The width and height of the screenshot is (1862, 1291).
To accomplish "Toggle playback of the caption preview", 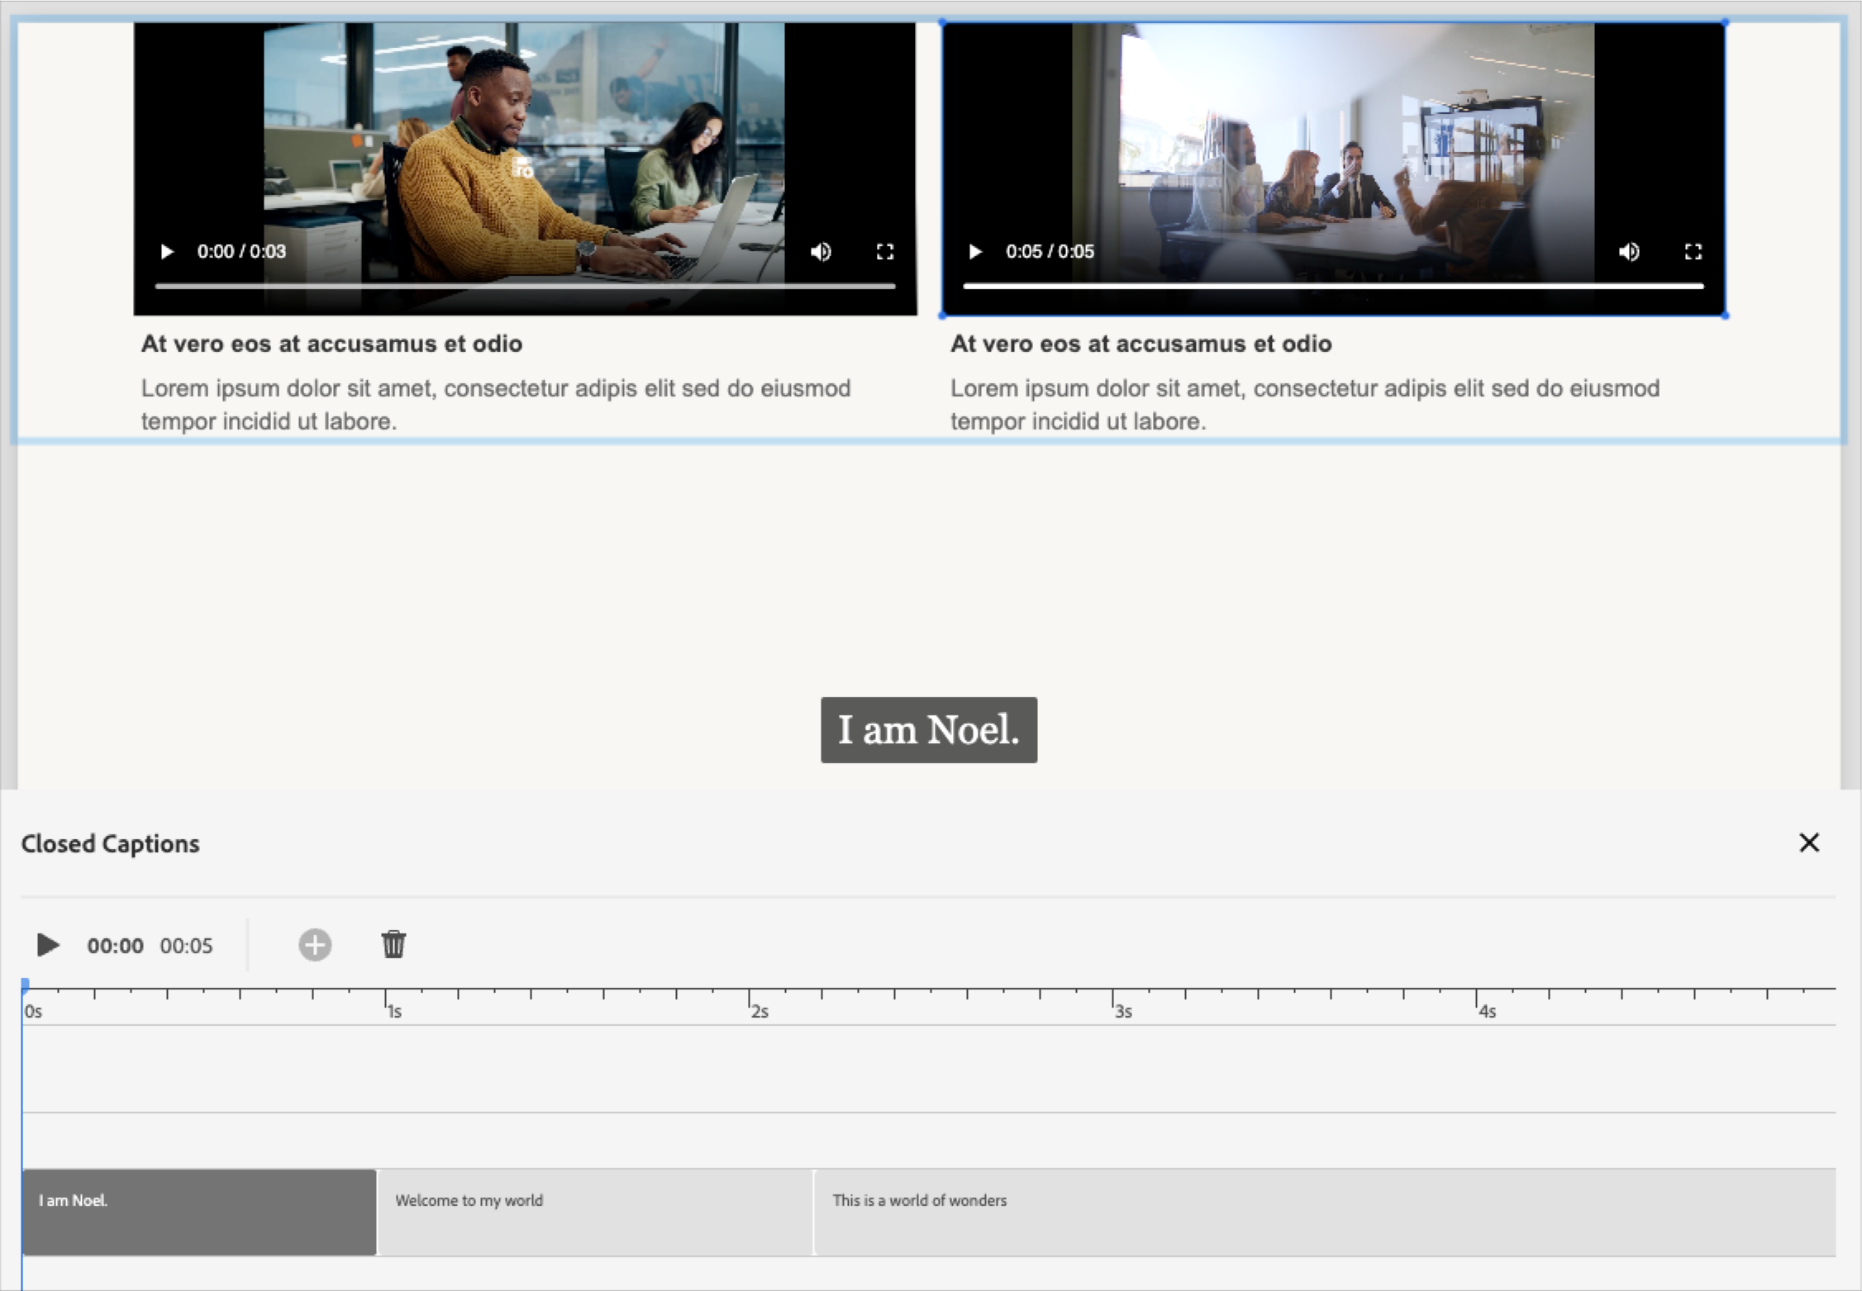I will (47, 945).
